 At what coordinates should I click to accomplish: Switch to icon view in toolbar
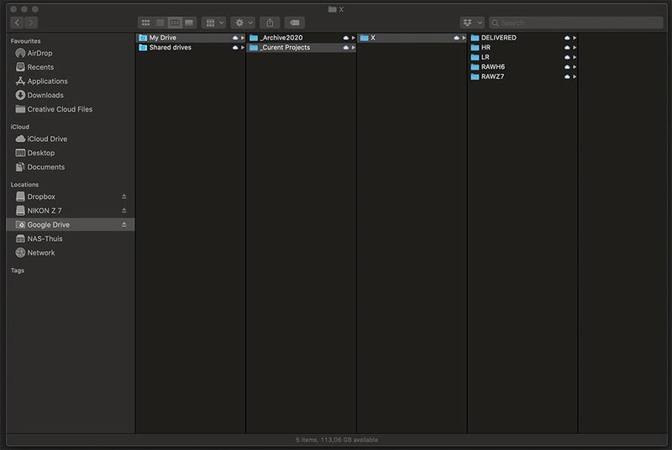pos(146,23)
